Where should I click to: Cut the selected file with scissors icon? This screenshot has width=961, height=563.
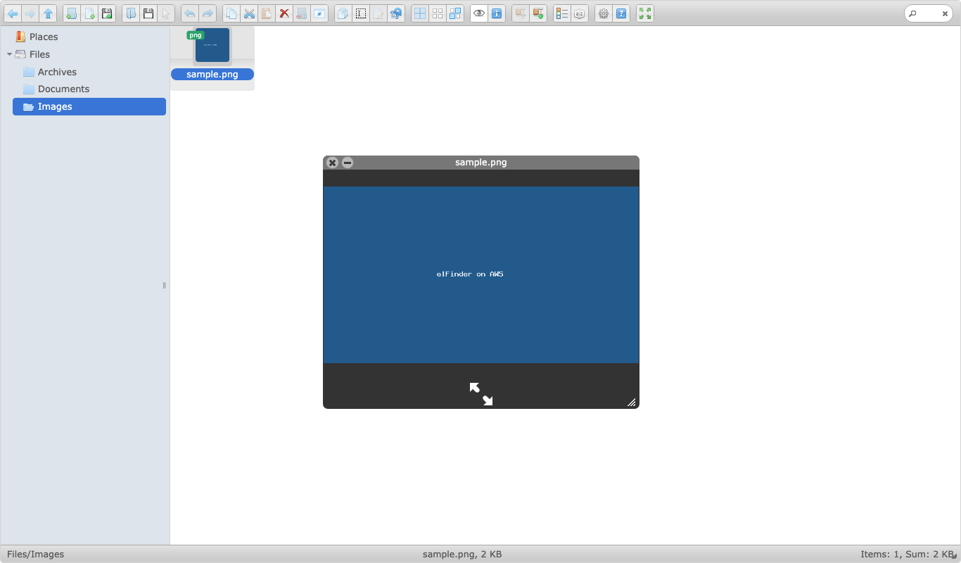[249, 13]
